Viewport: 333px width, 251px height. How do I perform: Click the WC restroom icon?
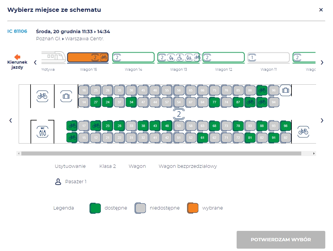(42, 131)
